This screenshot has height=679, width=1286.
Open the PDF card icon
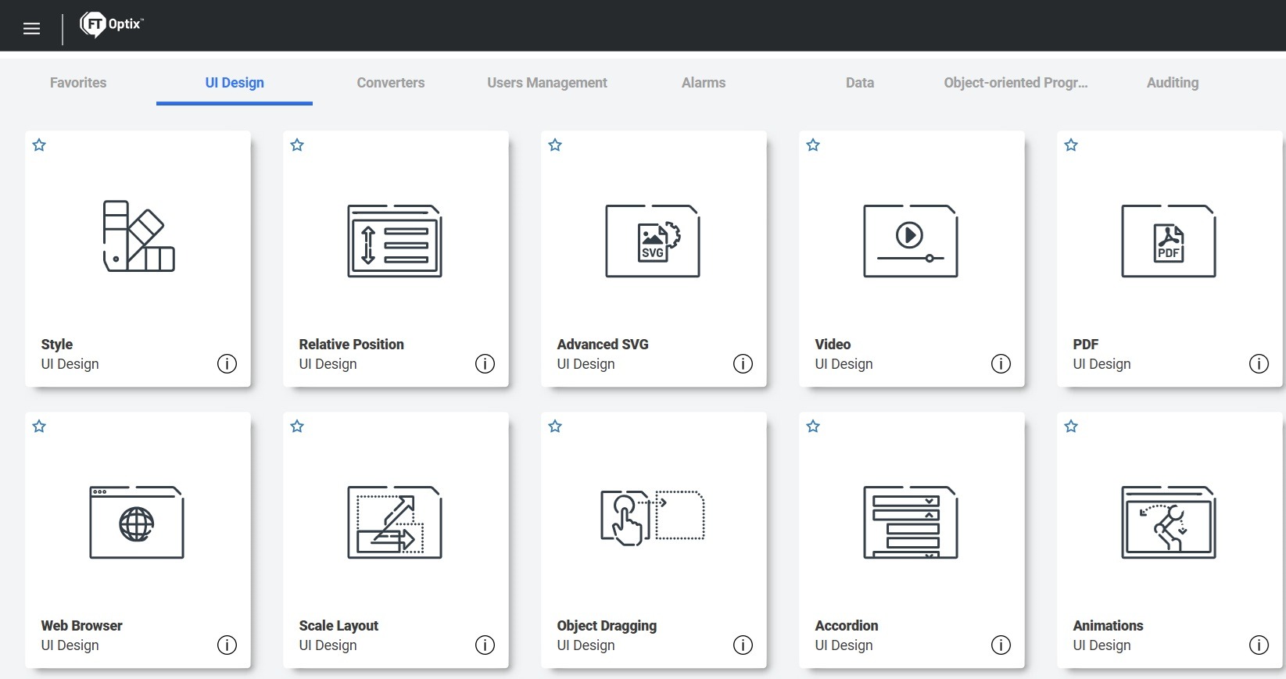point(1169,241)
